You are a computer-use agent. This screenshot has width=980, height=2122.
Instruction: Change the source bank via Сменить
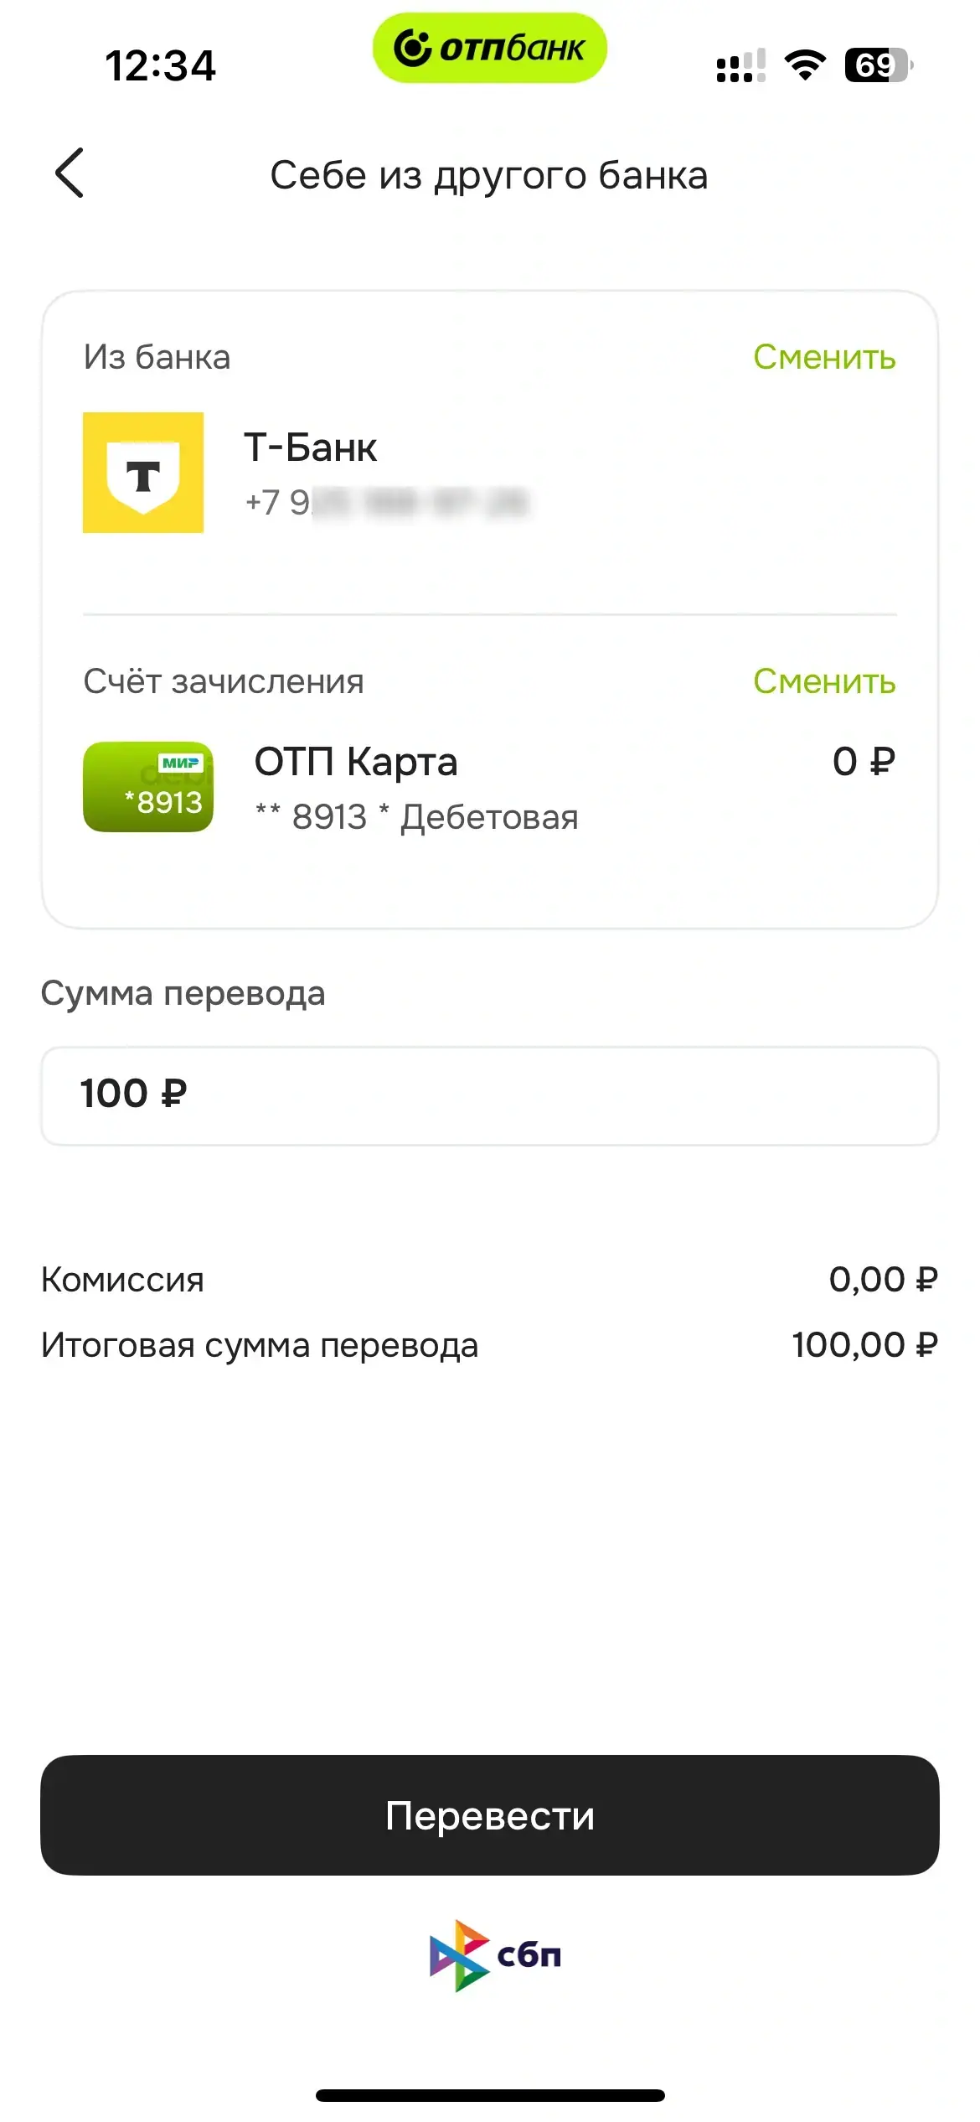coord(824,358)
